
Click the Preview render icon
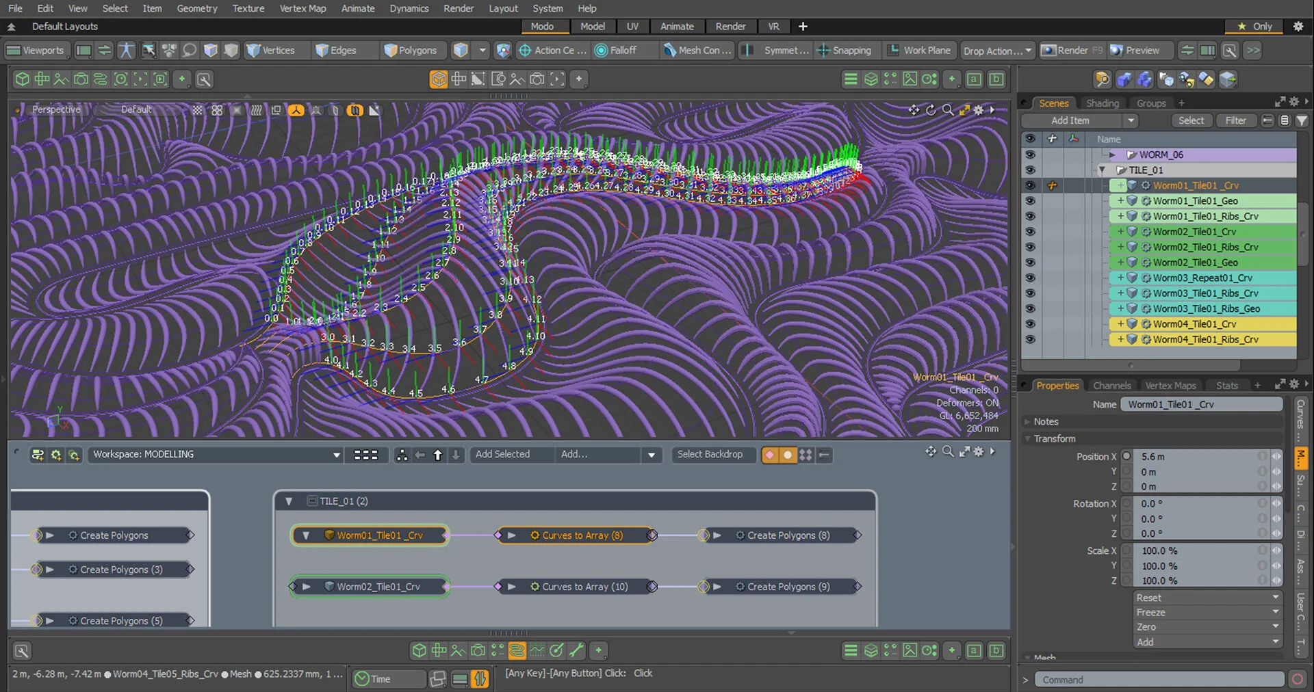pos(1135,51)
